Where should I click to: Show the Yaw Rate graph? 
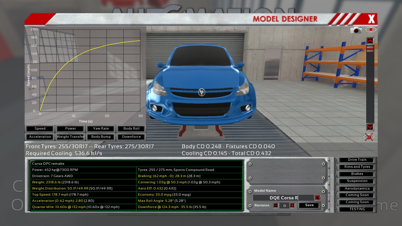pyautogui.click(x=101, y=129)
